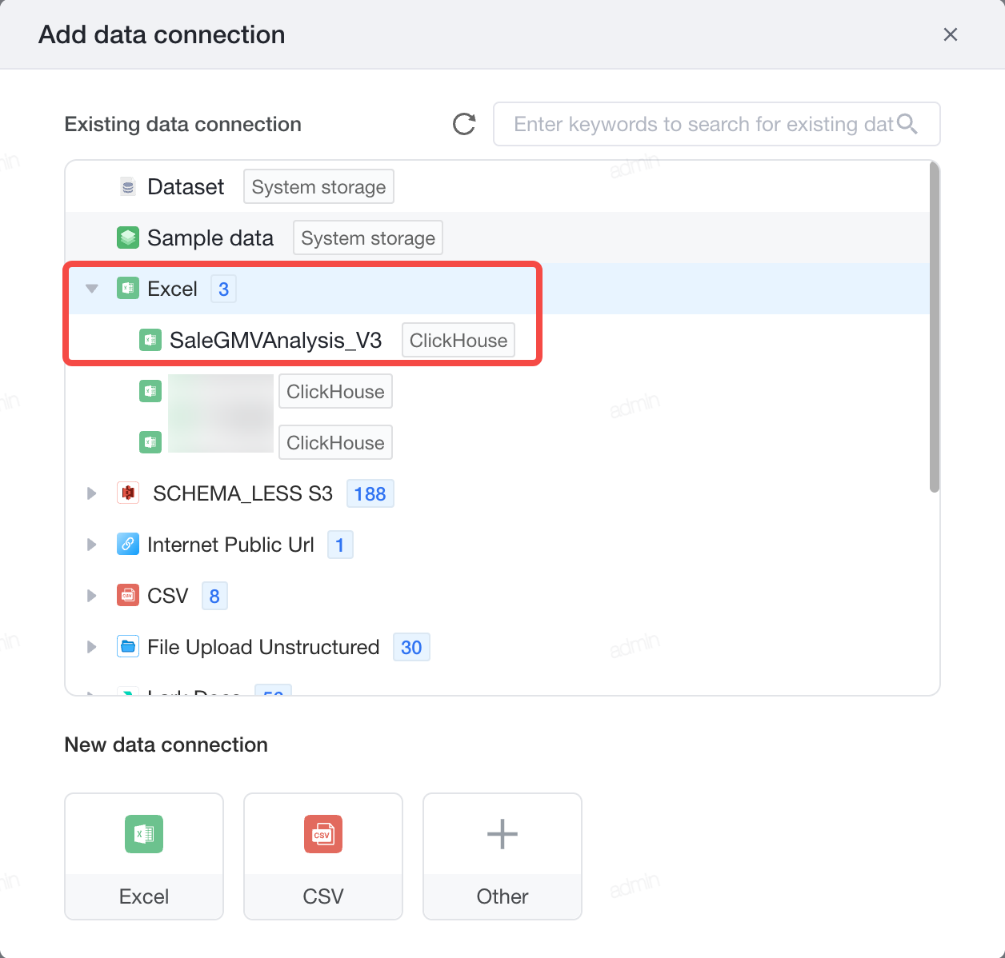Screen dimensions: 1005x958
Task: Click the connection list vertical scrollbar
Action: [x=934, y=328]
